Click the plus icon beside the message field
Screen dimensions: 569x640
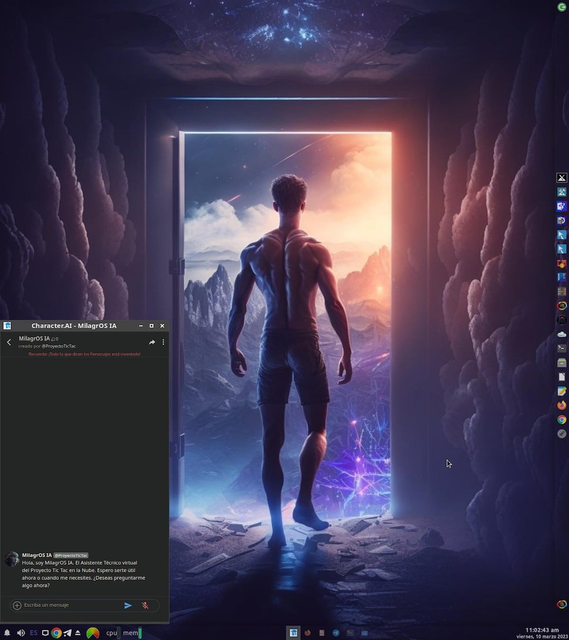[17, 605]
